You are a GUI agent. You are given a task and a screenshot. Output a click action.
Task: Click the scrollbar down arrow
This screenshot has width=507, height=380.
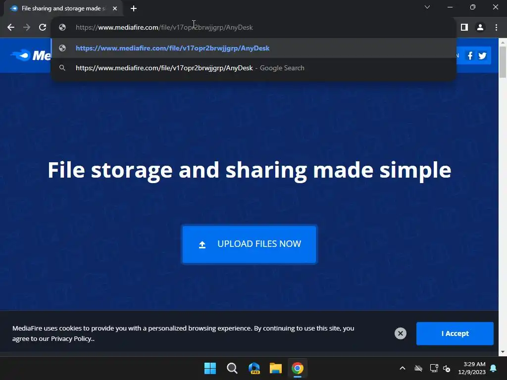tap(503, 352)
